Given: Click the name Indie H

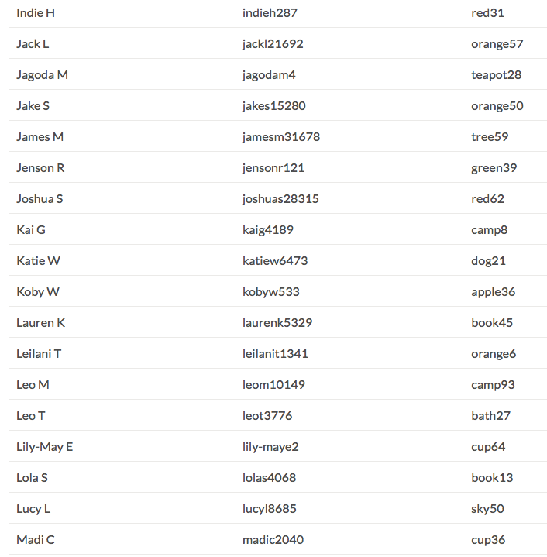Looking at the screenshot, I should click(36, 13).
